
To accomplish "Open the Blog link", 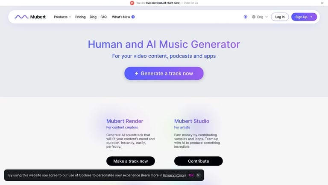I will click(x=93, y=17).
